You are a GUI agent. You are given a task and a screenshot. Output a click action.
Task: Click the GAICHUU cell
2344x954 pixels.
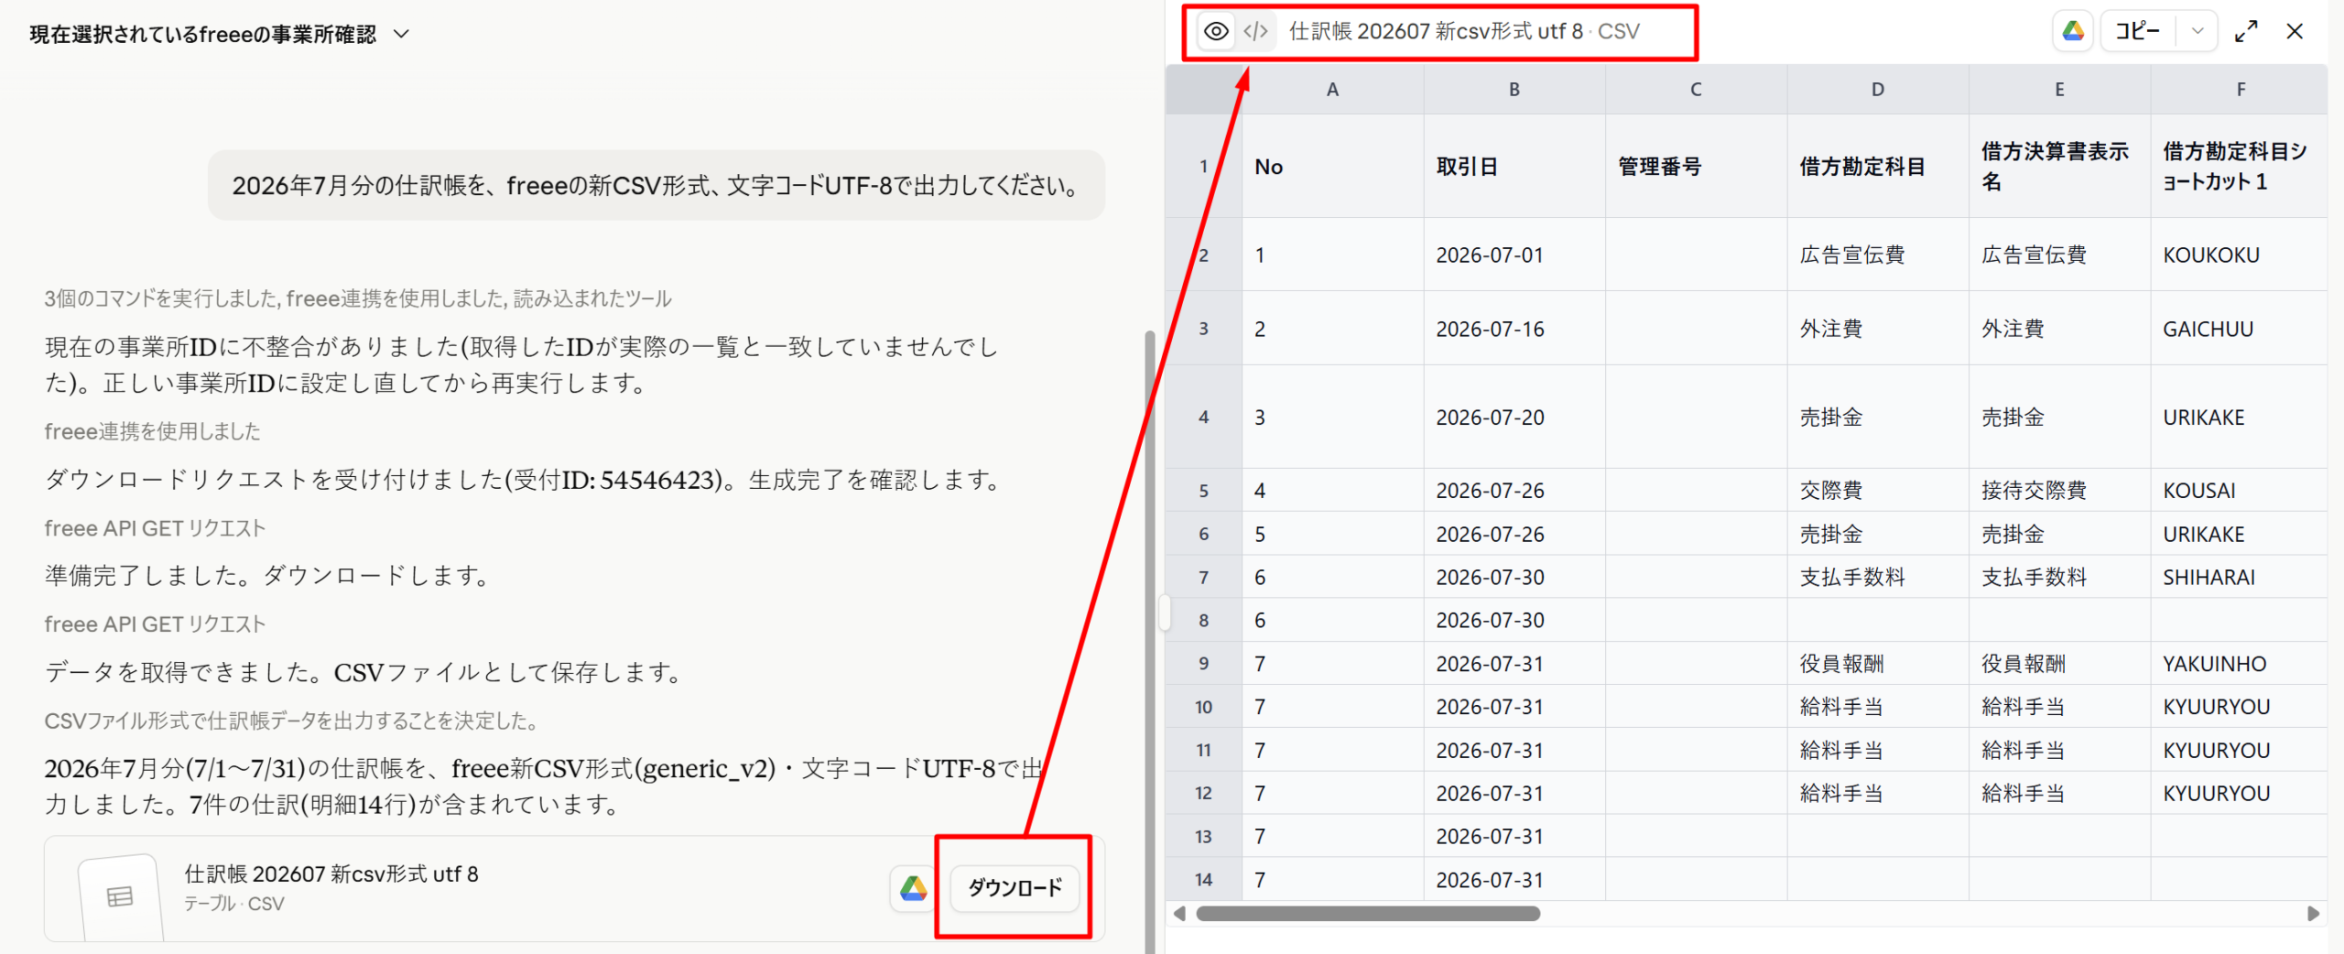[2239, 329]
